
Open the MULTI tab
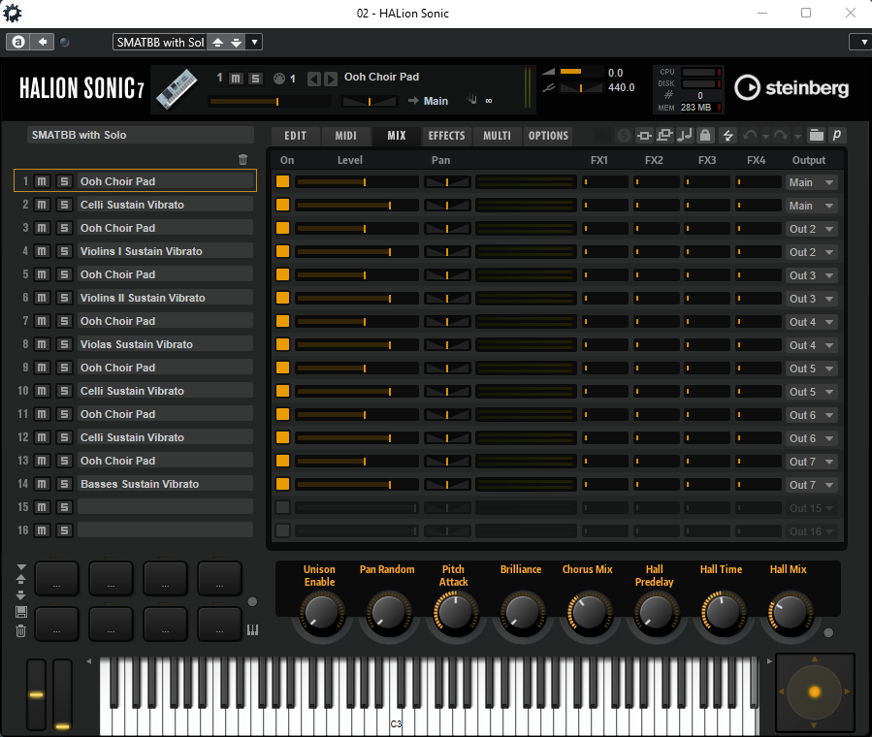[x=497, y=136]
